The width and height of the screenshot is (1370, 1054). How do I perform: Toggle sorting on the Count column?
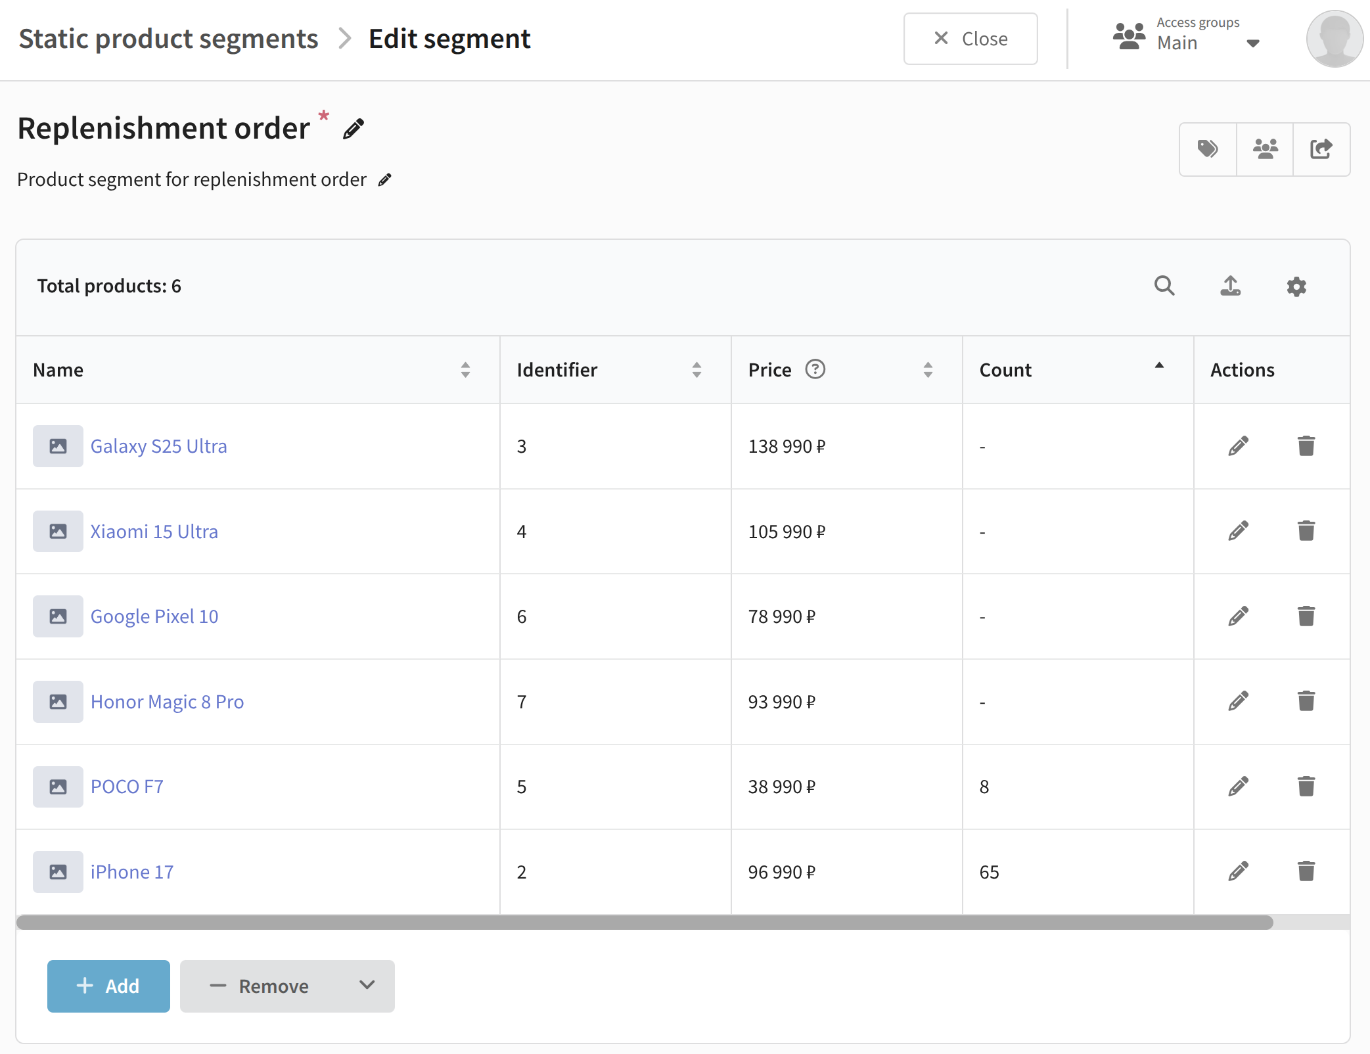point(1159,367)
